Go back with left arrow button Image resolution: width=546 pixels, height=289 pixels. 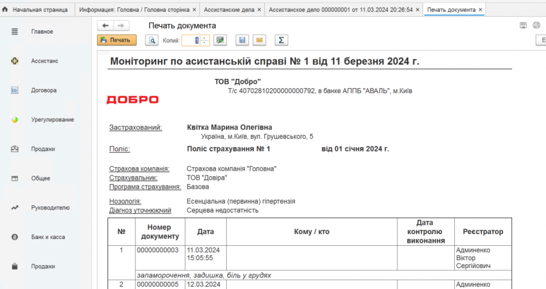[105, 26]
